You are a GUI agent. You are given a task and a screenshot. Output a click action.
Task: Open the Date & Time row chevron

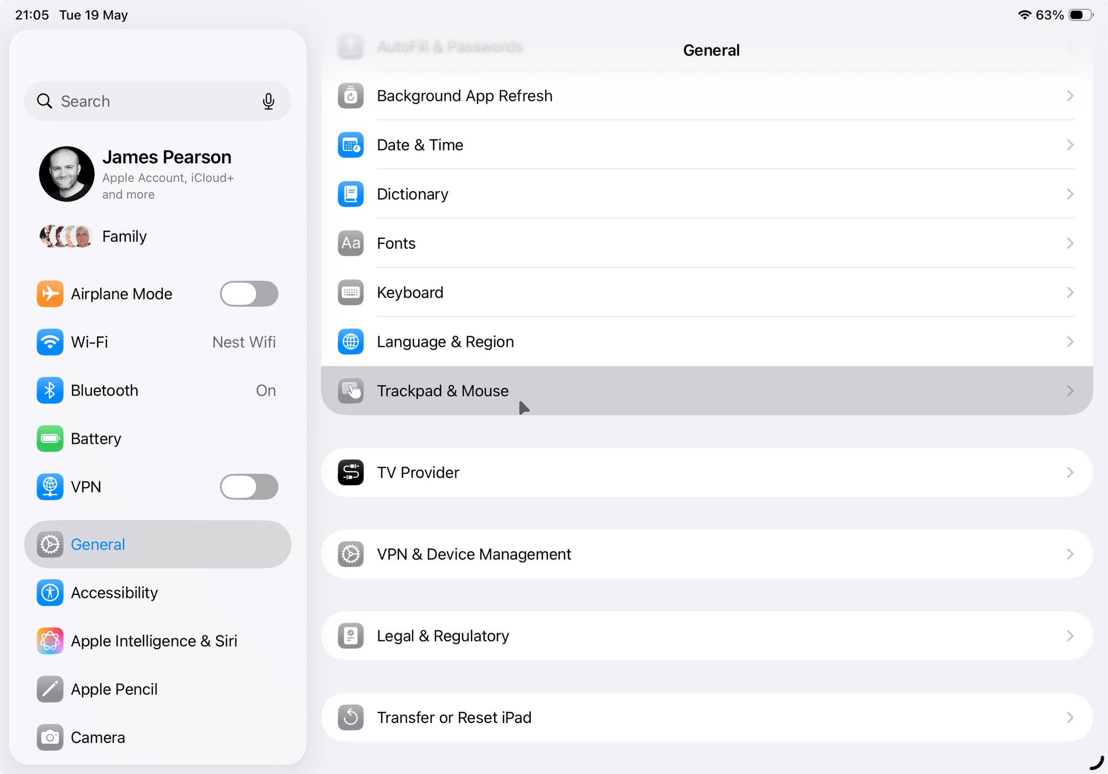pos(1070,145)
